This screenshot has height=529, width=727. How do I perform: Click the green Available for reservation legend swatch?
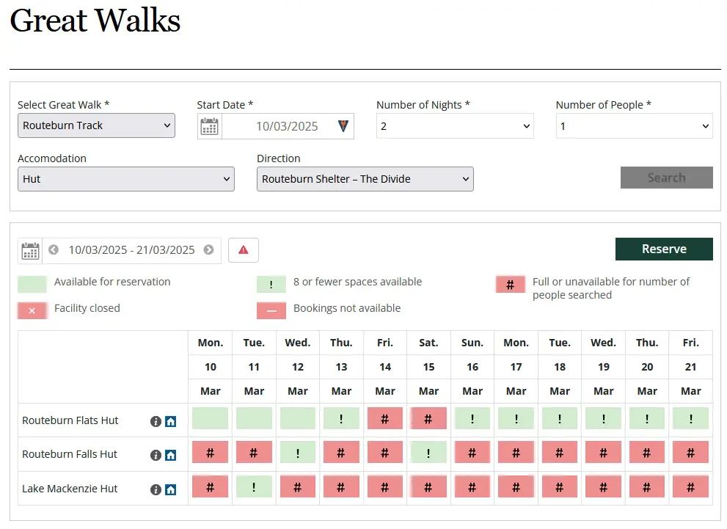pyautogui.click(x=32, y=284)
